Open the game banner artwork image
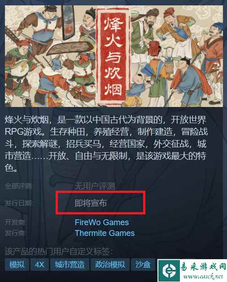The height and width of the screenshot is (282, 227). 114,56
